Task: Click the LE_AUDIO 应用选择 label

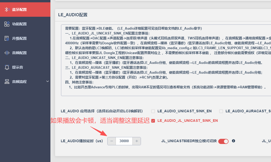Action: [102, 111]
